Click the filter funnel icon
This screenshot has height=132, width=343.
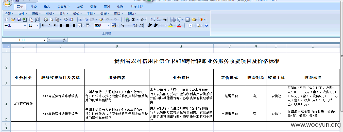(165, 19)
